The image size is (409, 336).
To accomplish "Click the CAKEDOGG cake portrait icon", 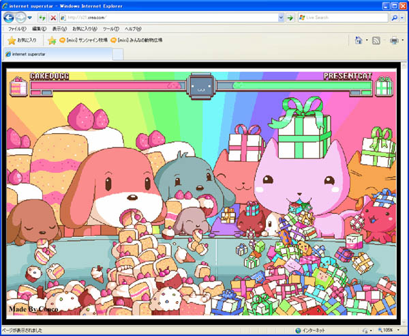I will 18,87.
